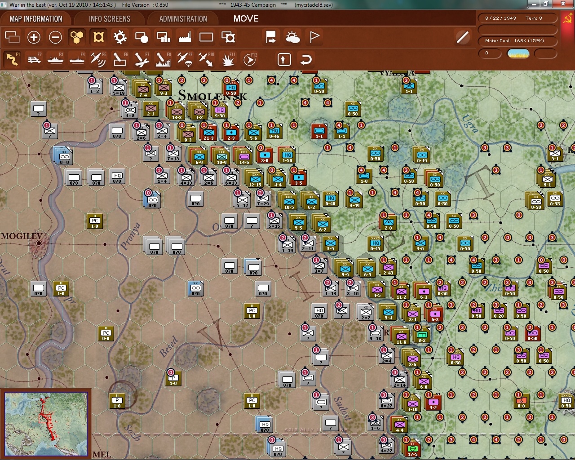Click the Soviet hammer and sickle flag
575x460 pixels.
coord(567,19)
